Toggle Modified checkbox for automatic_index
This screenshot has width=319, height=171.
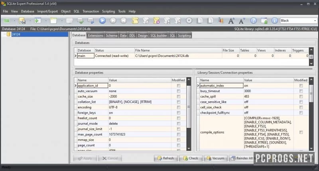click(x=301, y=86)
